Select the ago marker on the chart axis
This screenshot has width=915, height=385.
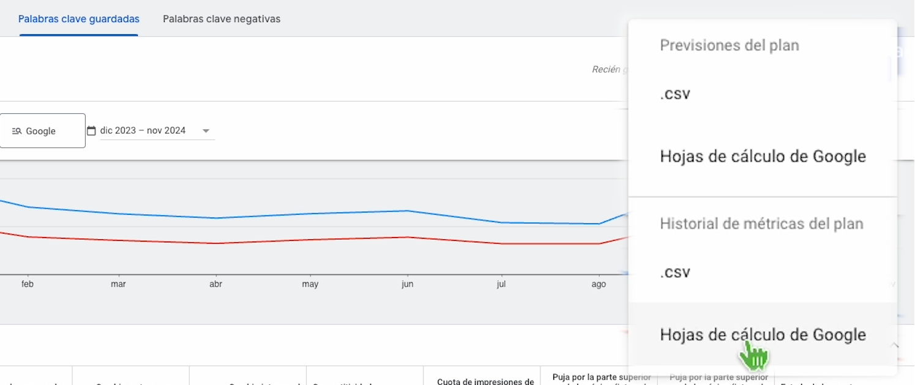click(599, 284)
